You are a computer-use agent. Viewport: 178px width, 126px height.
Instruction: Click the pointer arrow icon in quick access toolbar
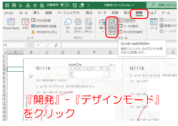[21, 5]
